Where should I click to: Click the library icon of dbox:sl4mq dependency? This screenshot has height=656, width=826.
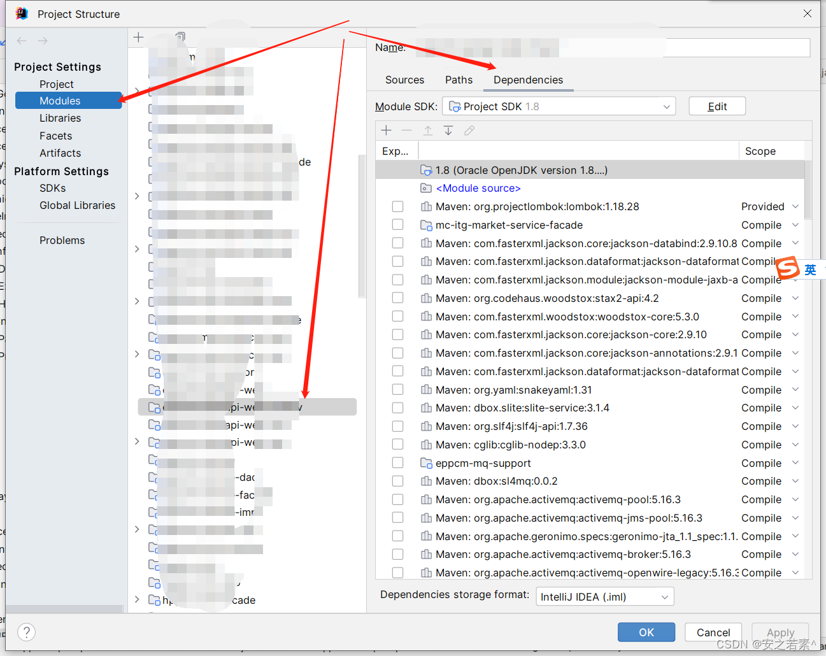pyautogui.click(x=427, y=481)
